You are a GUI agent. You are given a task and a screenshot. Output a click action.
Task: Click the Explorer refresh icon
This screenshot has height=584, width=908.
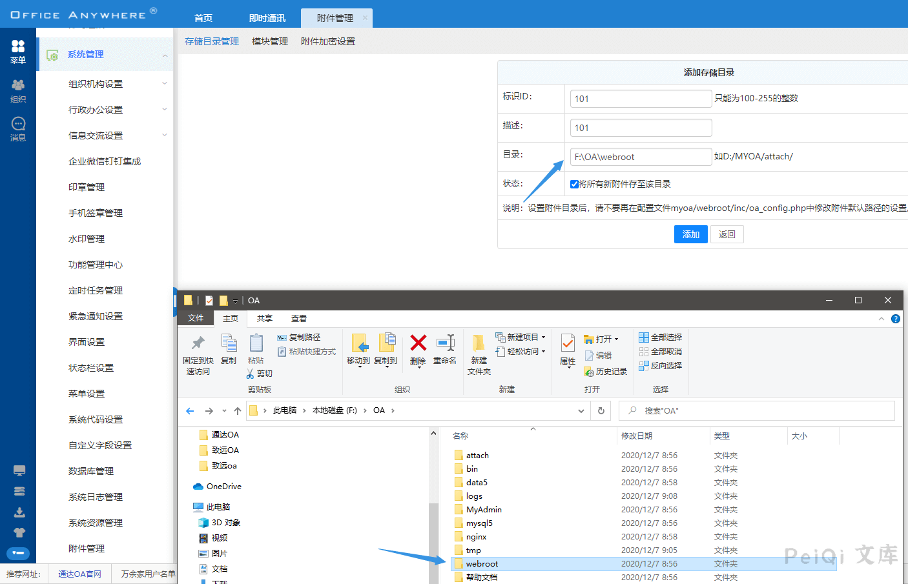[601, 411]
